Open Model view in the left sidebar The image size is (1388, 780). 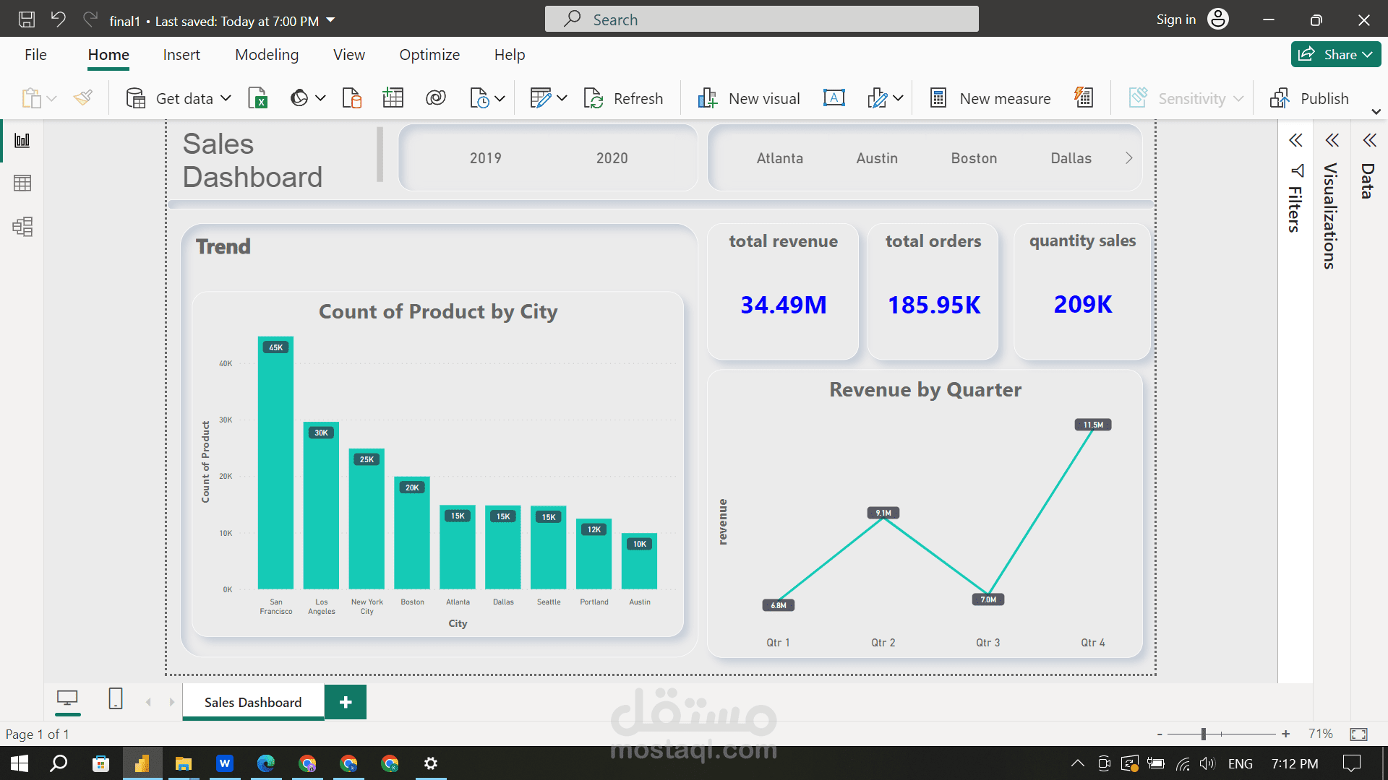pos(22,227)
